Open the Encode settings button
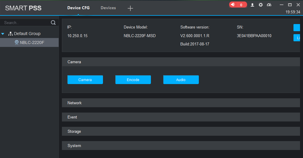This screenshot has height=158, width=303. [133, 80]
